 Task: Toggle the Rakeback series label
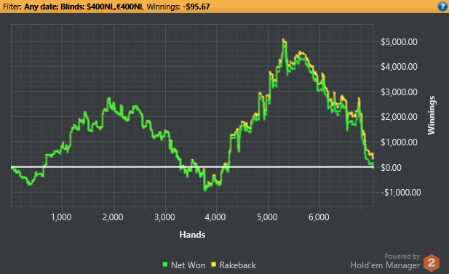pyautogui.click(x=238, y=265)
